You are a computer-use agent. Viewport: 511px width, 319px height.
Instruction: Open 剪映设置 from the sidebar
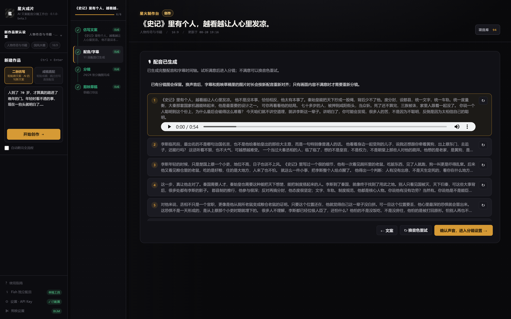34,311
